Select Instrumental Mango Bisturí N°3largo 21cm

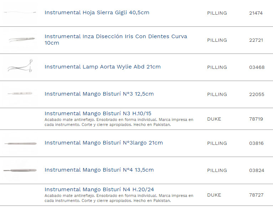point(103,143)
